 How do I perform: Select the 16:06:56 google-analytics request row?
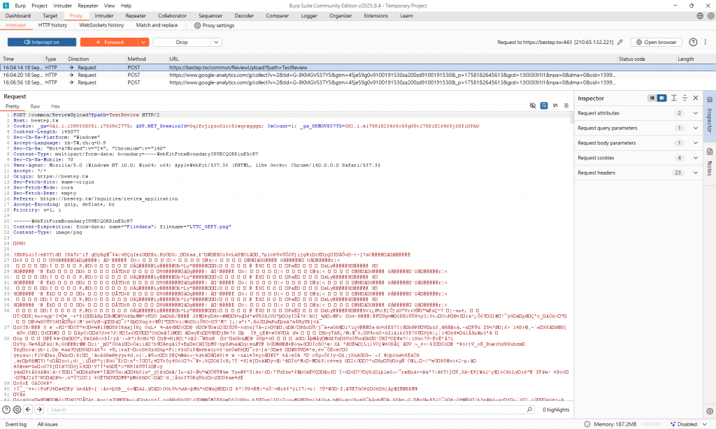click(x=358, y=82)
